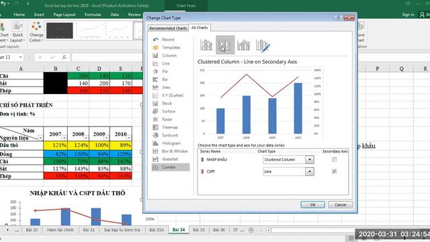Choose the Column chart category

pos(170,55)
